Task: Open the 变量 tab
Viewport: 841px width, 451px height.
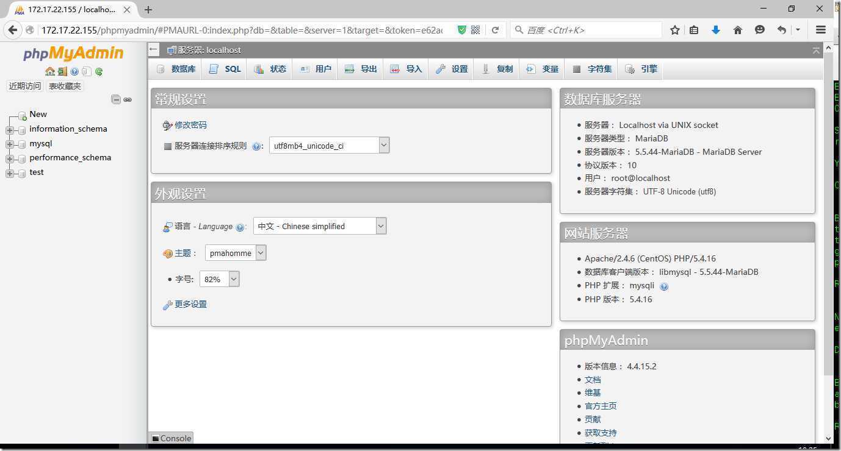Action: [543, 69]
